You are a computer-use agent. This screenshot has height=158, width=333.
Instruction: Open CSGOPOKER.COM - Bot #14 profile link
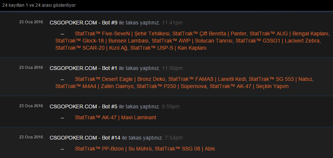click(x=85, y=138)
